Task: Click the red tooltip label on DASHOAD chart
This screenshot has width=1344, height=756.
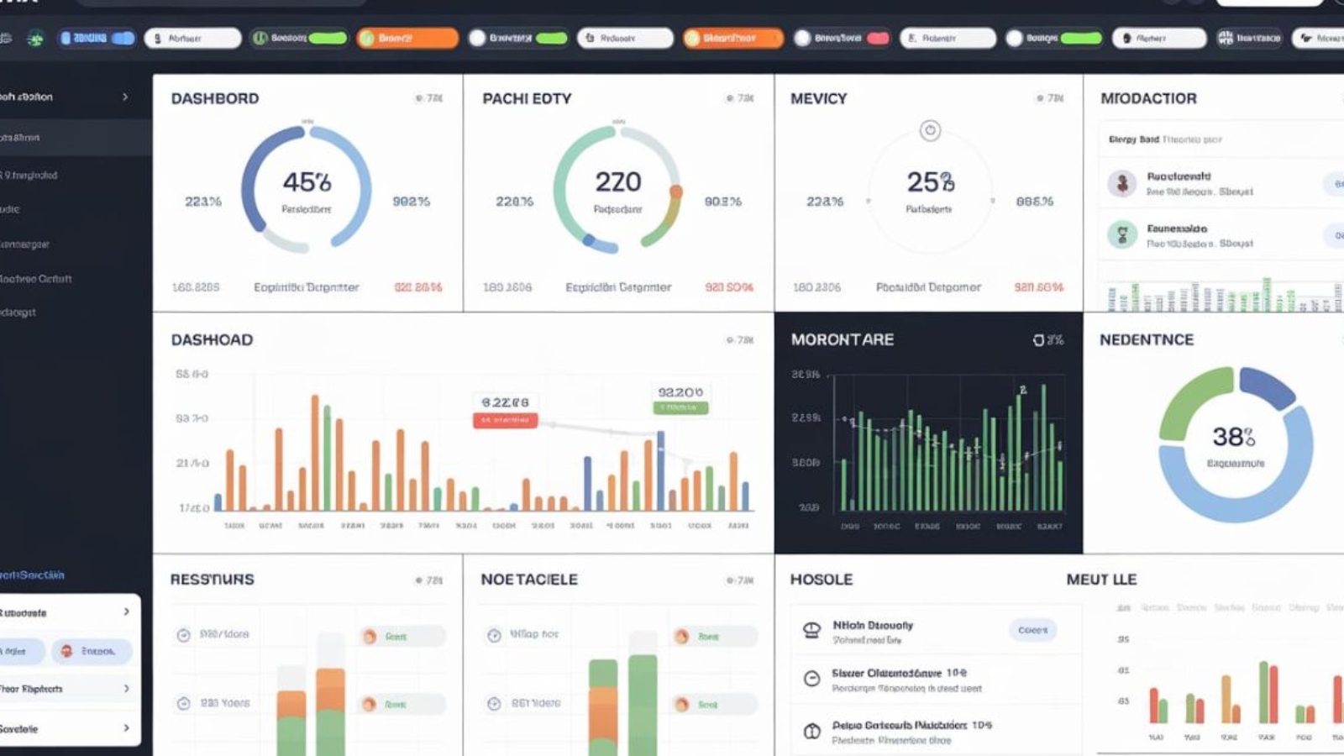Action: coord(505,420)
